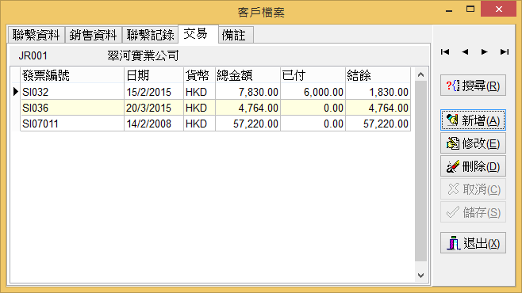The image size is (522, 293).
Task: Click the 退出(X) exit button
Action: point(473,243)
